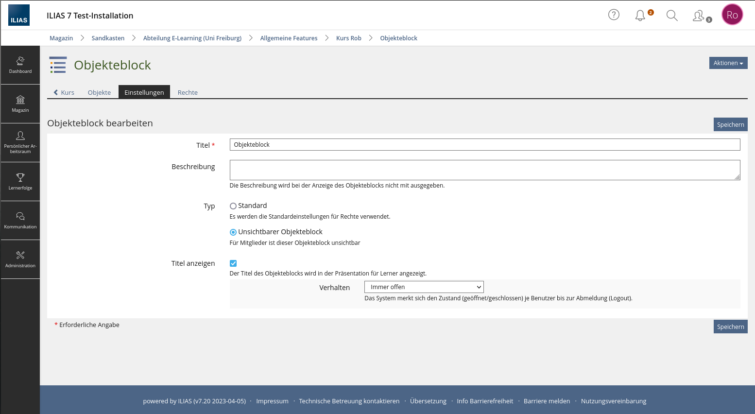Open the Verhalten dropdown

coord(424,287)
